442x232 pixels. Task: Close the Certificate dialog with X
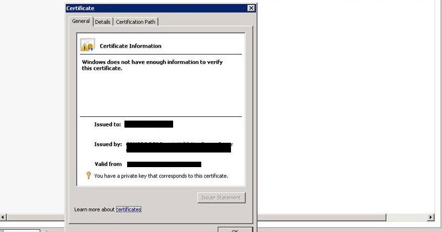pyautogui.click(x=251, y=8)
